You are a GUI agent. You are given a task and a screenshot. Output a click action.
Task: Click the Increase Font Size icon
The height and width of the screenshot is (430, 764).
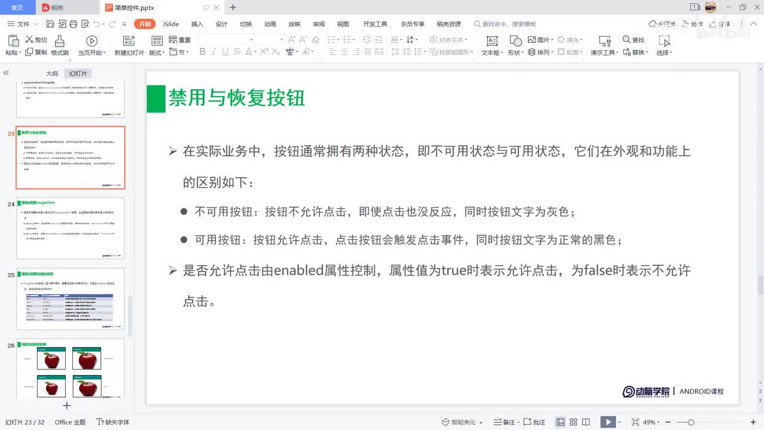(292, 39)
